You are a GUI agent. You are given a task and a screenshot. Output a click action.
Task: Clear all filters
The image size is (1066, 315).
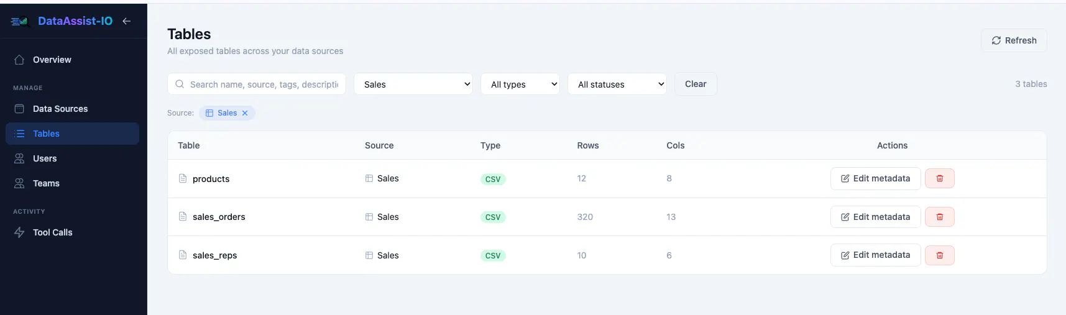tap(696, 84)
